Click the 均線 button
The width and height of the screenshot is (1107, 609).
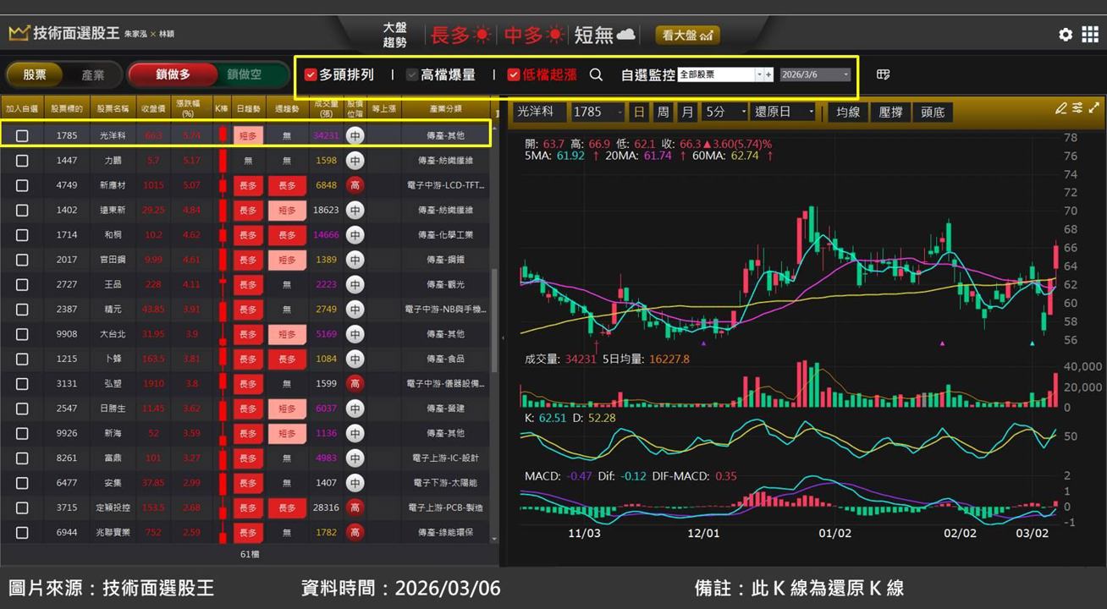848,112
